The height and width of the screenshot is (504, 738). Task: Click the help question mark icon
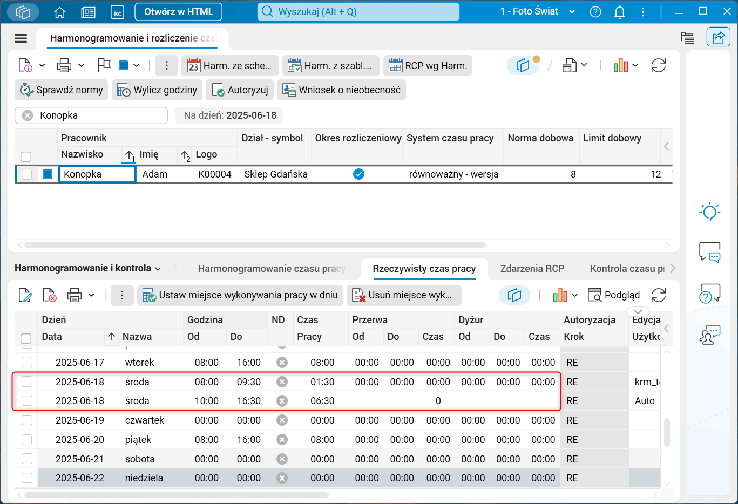pyautogui.click(x=595, y=12)
